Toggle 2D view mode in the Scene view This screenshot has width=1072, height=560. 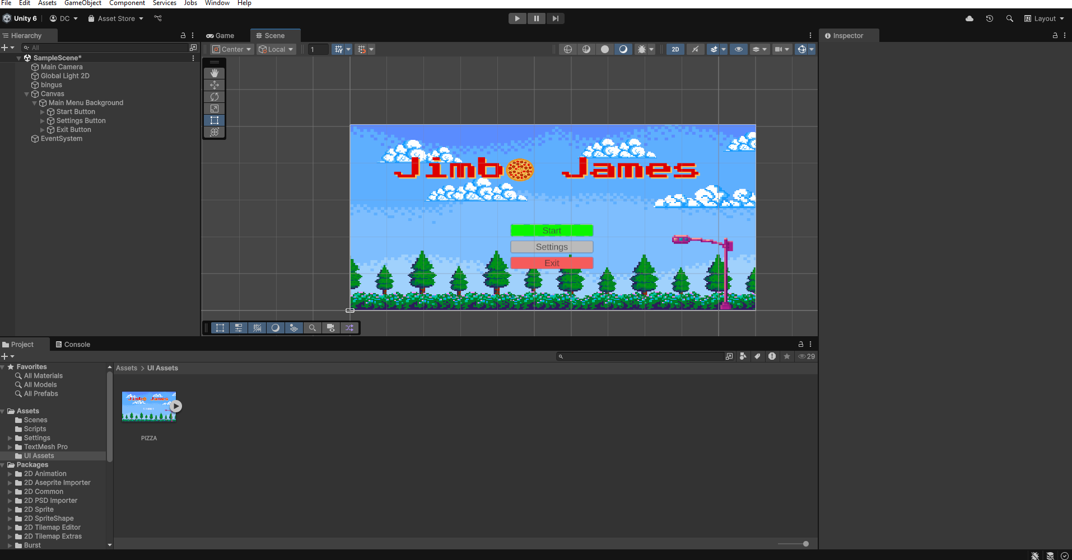[x=675, y=49]
